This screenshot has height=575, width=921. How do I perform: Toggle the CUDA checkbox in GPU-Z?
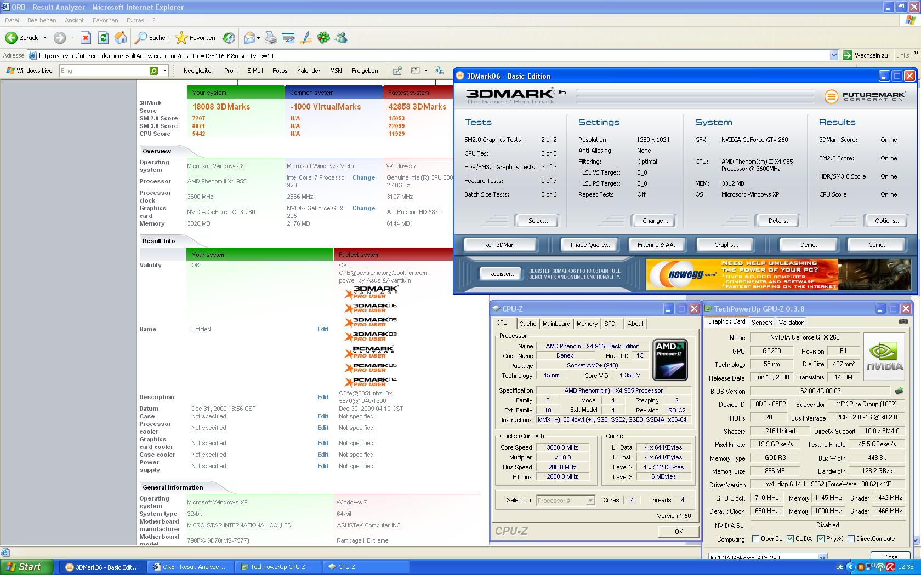(790, 539)
